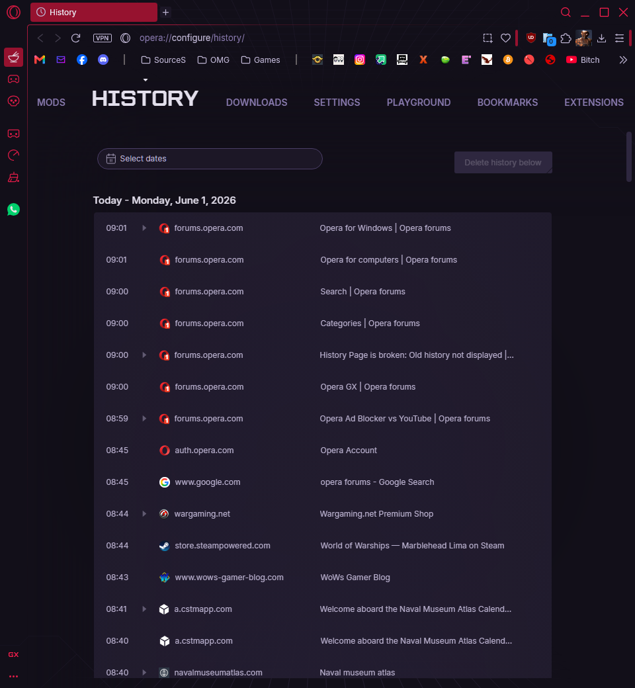The image size is (635, 688).
Task: Open the easy setup sliders icon
Action: click(619, 38)
